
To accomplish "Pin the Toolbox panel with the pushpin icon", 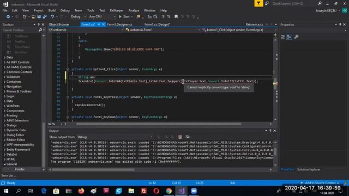I will [39, 24].
